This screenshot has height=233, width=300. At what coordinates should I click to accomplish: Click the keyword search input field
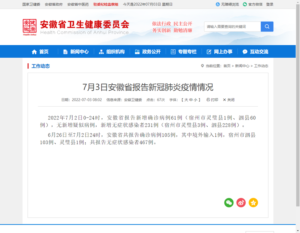[x=232, y=27]
